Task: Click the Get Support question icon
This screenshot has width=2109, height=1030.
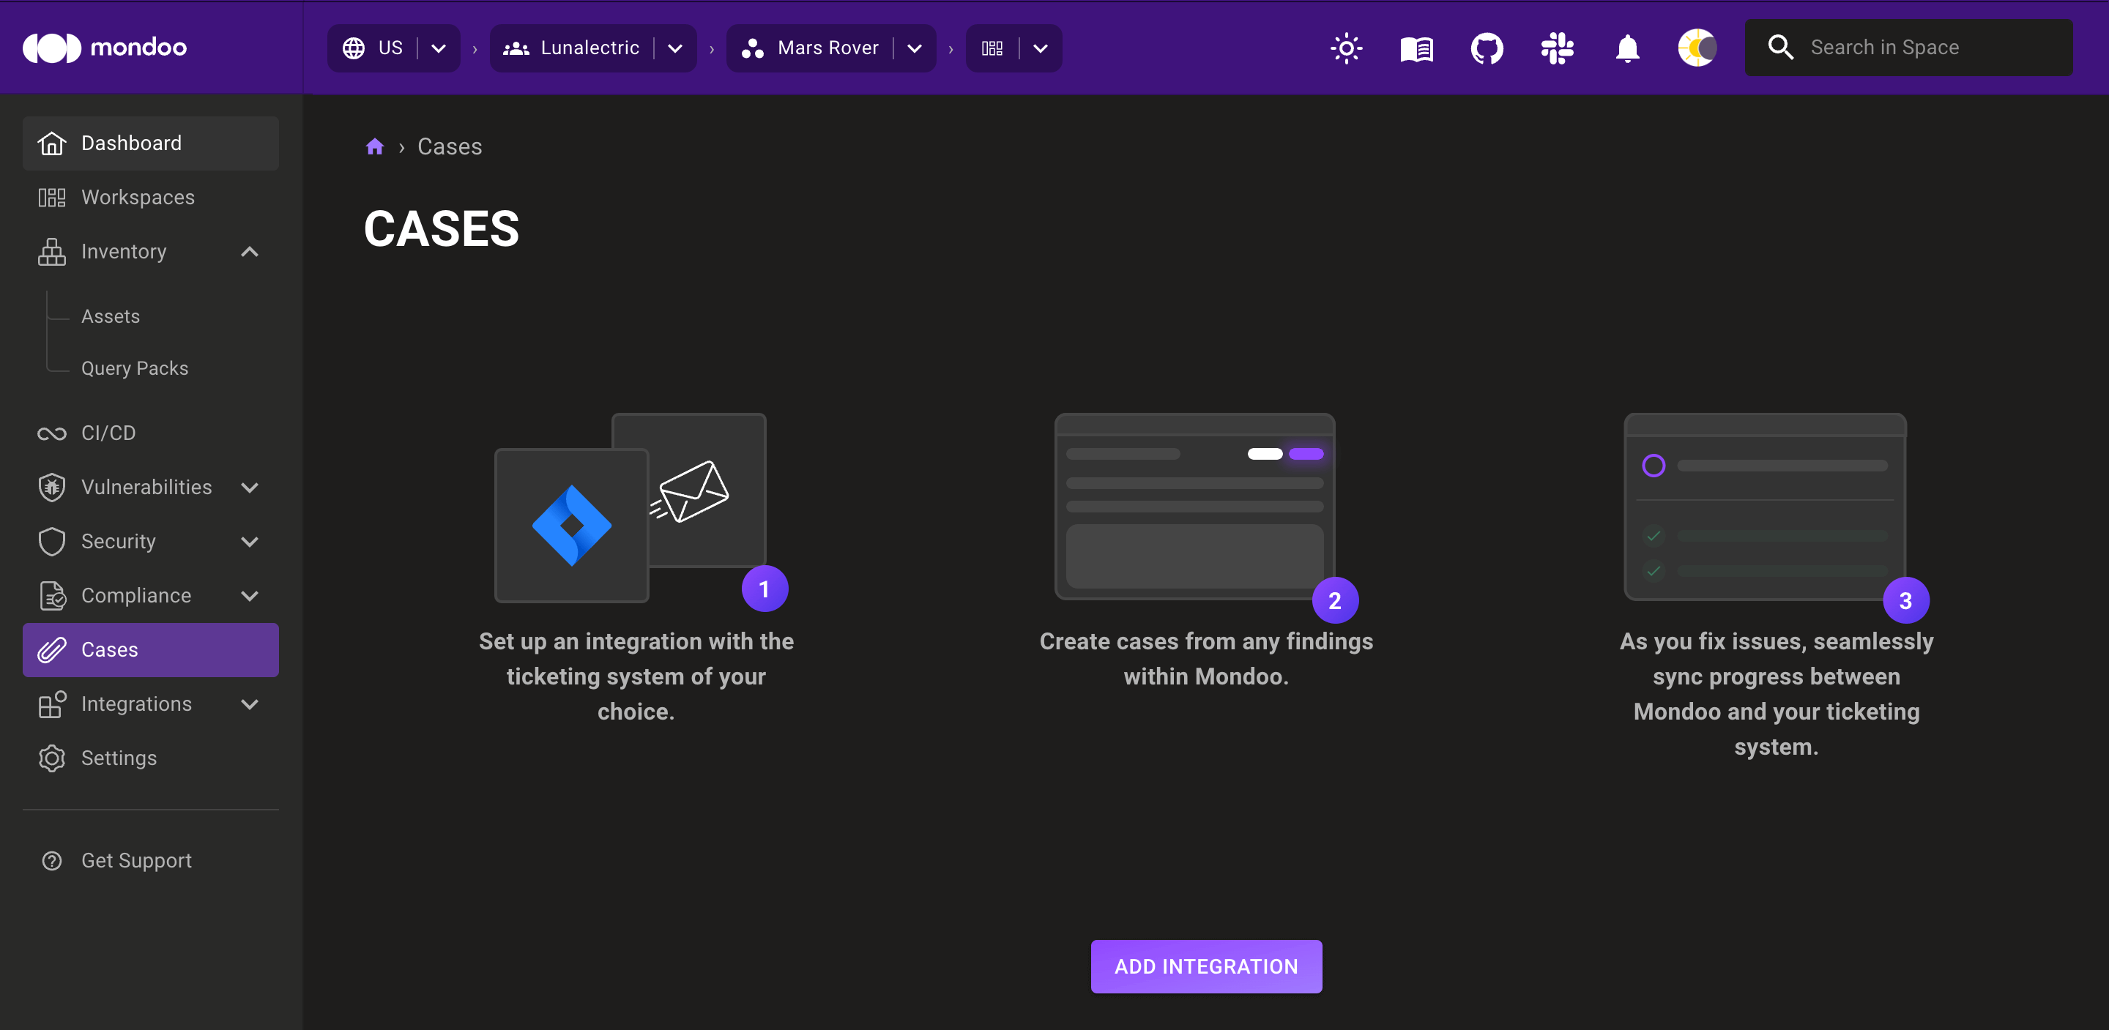Action: click(51, 860)
